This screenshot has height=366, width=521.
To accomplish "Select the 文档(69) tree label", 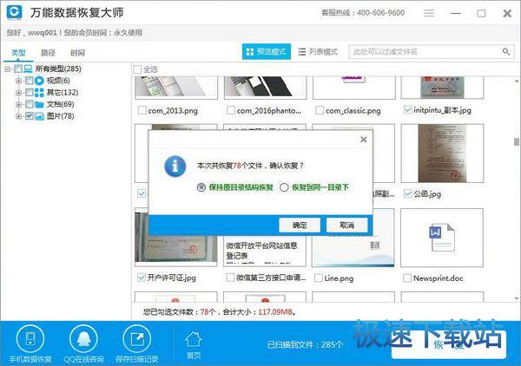I will [x=60, y=104].
